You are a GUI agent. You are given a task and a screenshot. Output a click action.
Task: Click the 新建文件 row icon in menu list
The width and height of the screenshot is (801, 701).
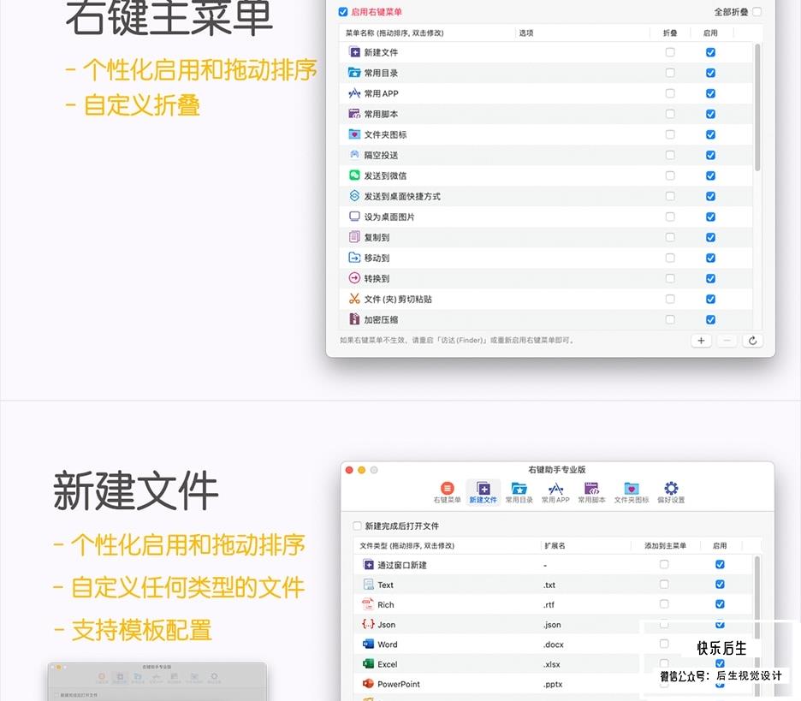tap(354, 52)
